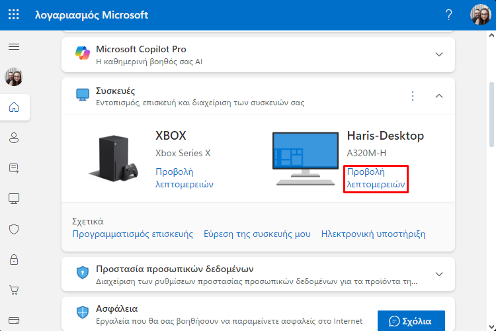Toggle the hamburger navigation menu
This screenshot has height=331, width=496.
click(14, 47)
